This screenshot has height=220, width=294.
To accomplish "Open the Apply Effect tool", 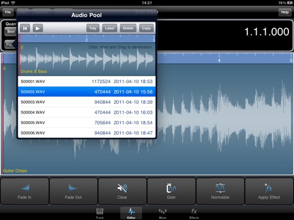I will (269, 191).
